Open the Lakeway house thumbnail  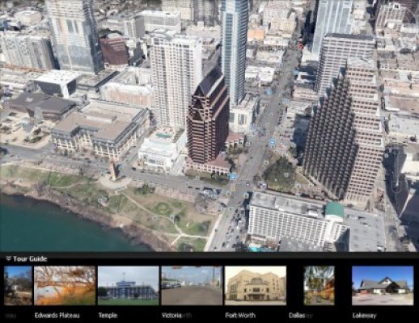[383, 286]
